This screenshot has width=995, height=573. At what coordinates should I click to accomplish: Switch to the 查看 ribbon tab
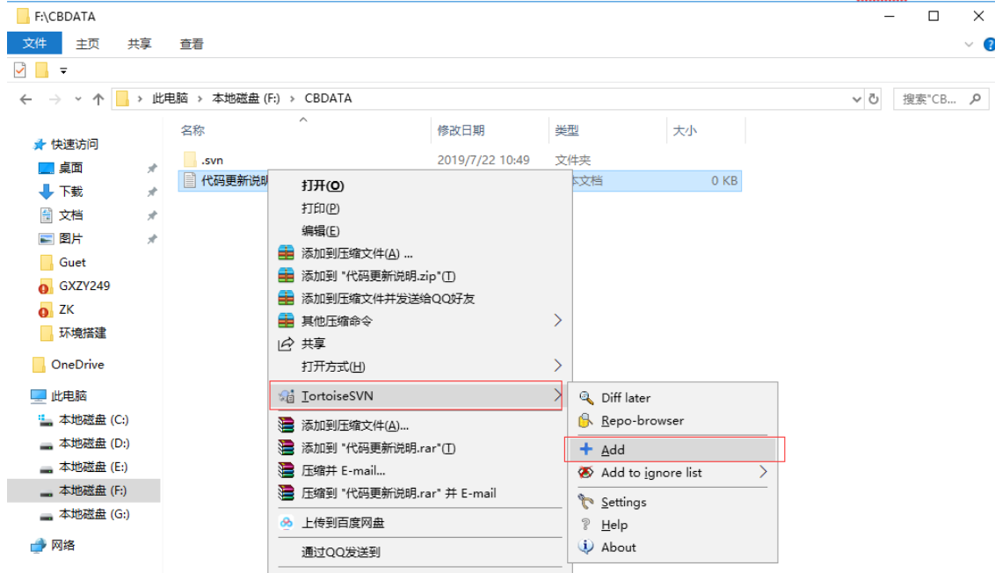click(x=192, y=44)
